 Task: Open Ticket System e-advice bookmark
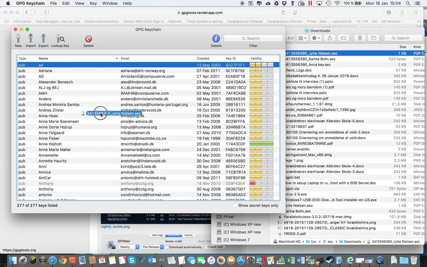click(204, 21)
